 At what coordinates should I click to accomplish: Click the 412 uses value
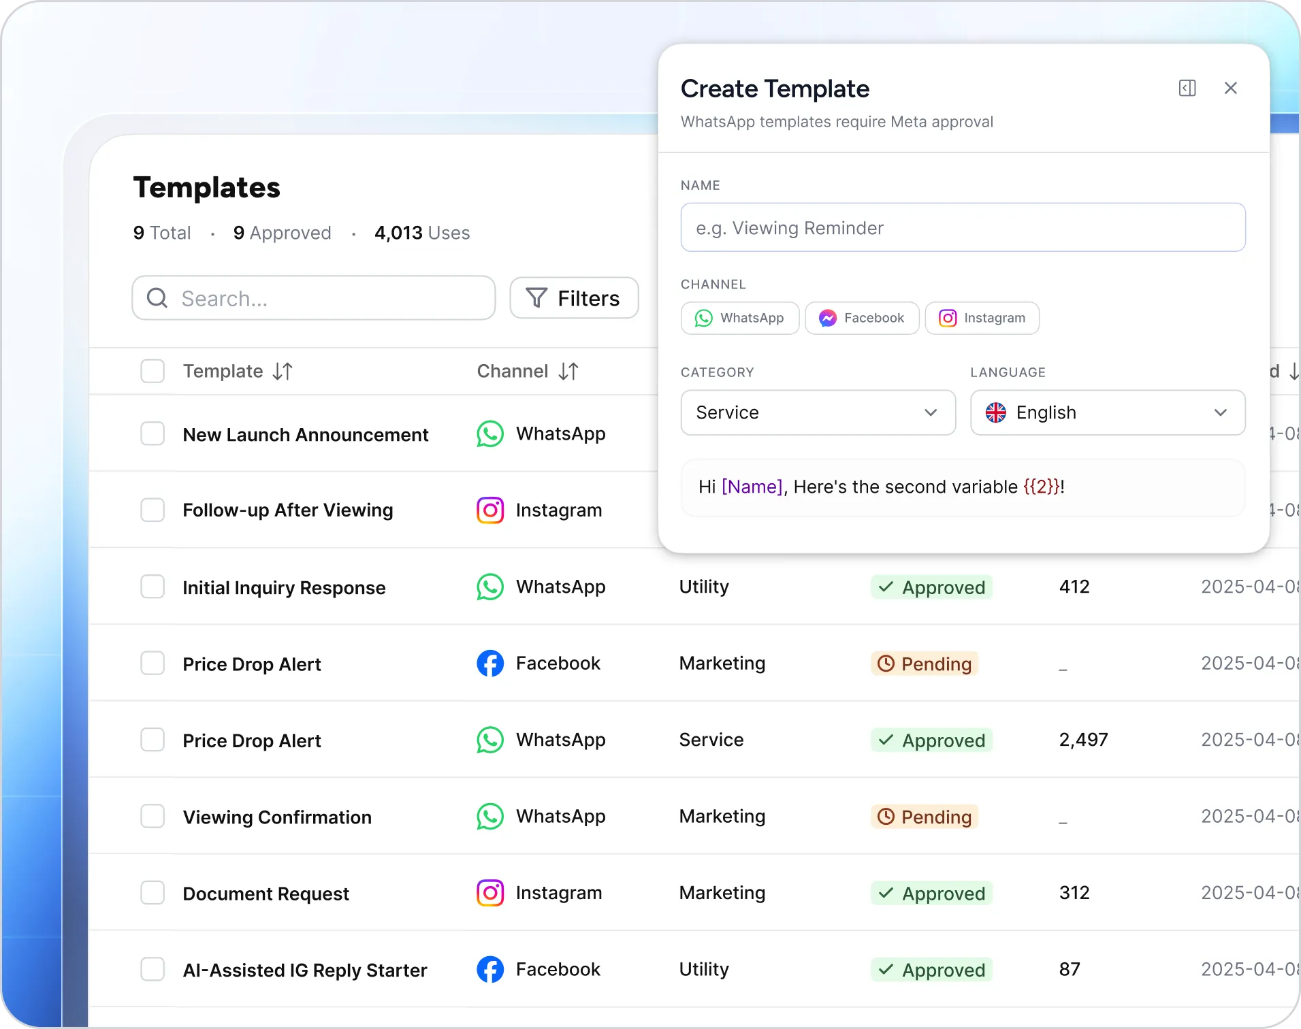pos(1074,587)
